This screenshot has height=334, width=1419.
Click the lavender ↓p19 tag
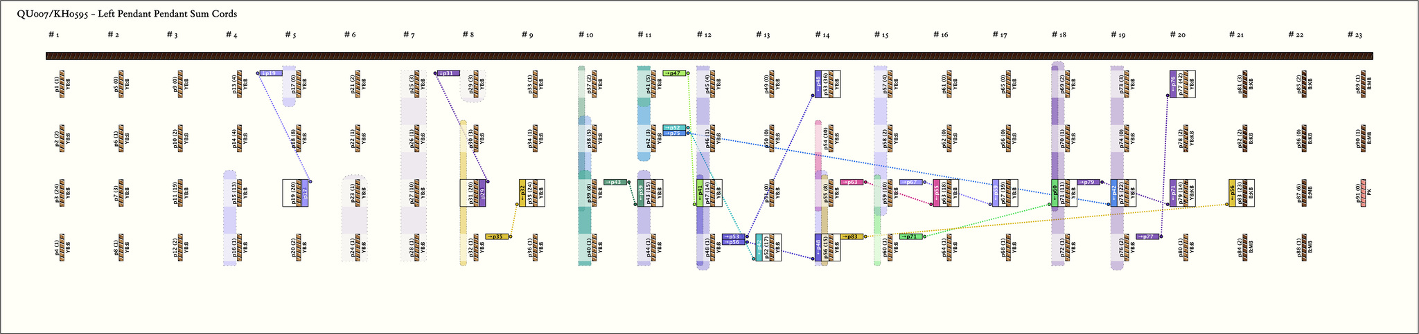[x=271, y=73]
